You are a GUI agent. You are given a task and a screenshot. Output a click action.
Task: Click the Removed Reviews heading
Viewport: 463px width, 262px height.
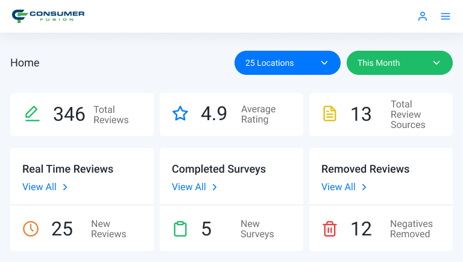(x=365, y=169)
